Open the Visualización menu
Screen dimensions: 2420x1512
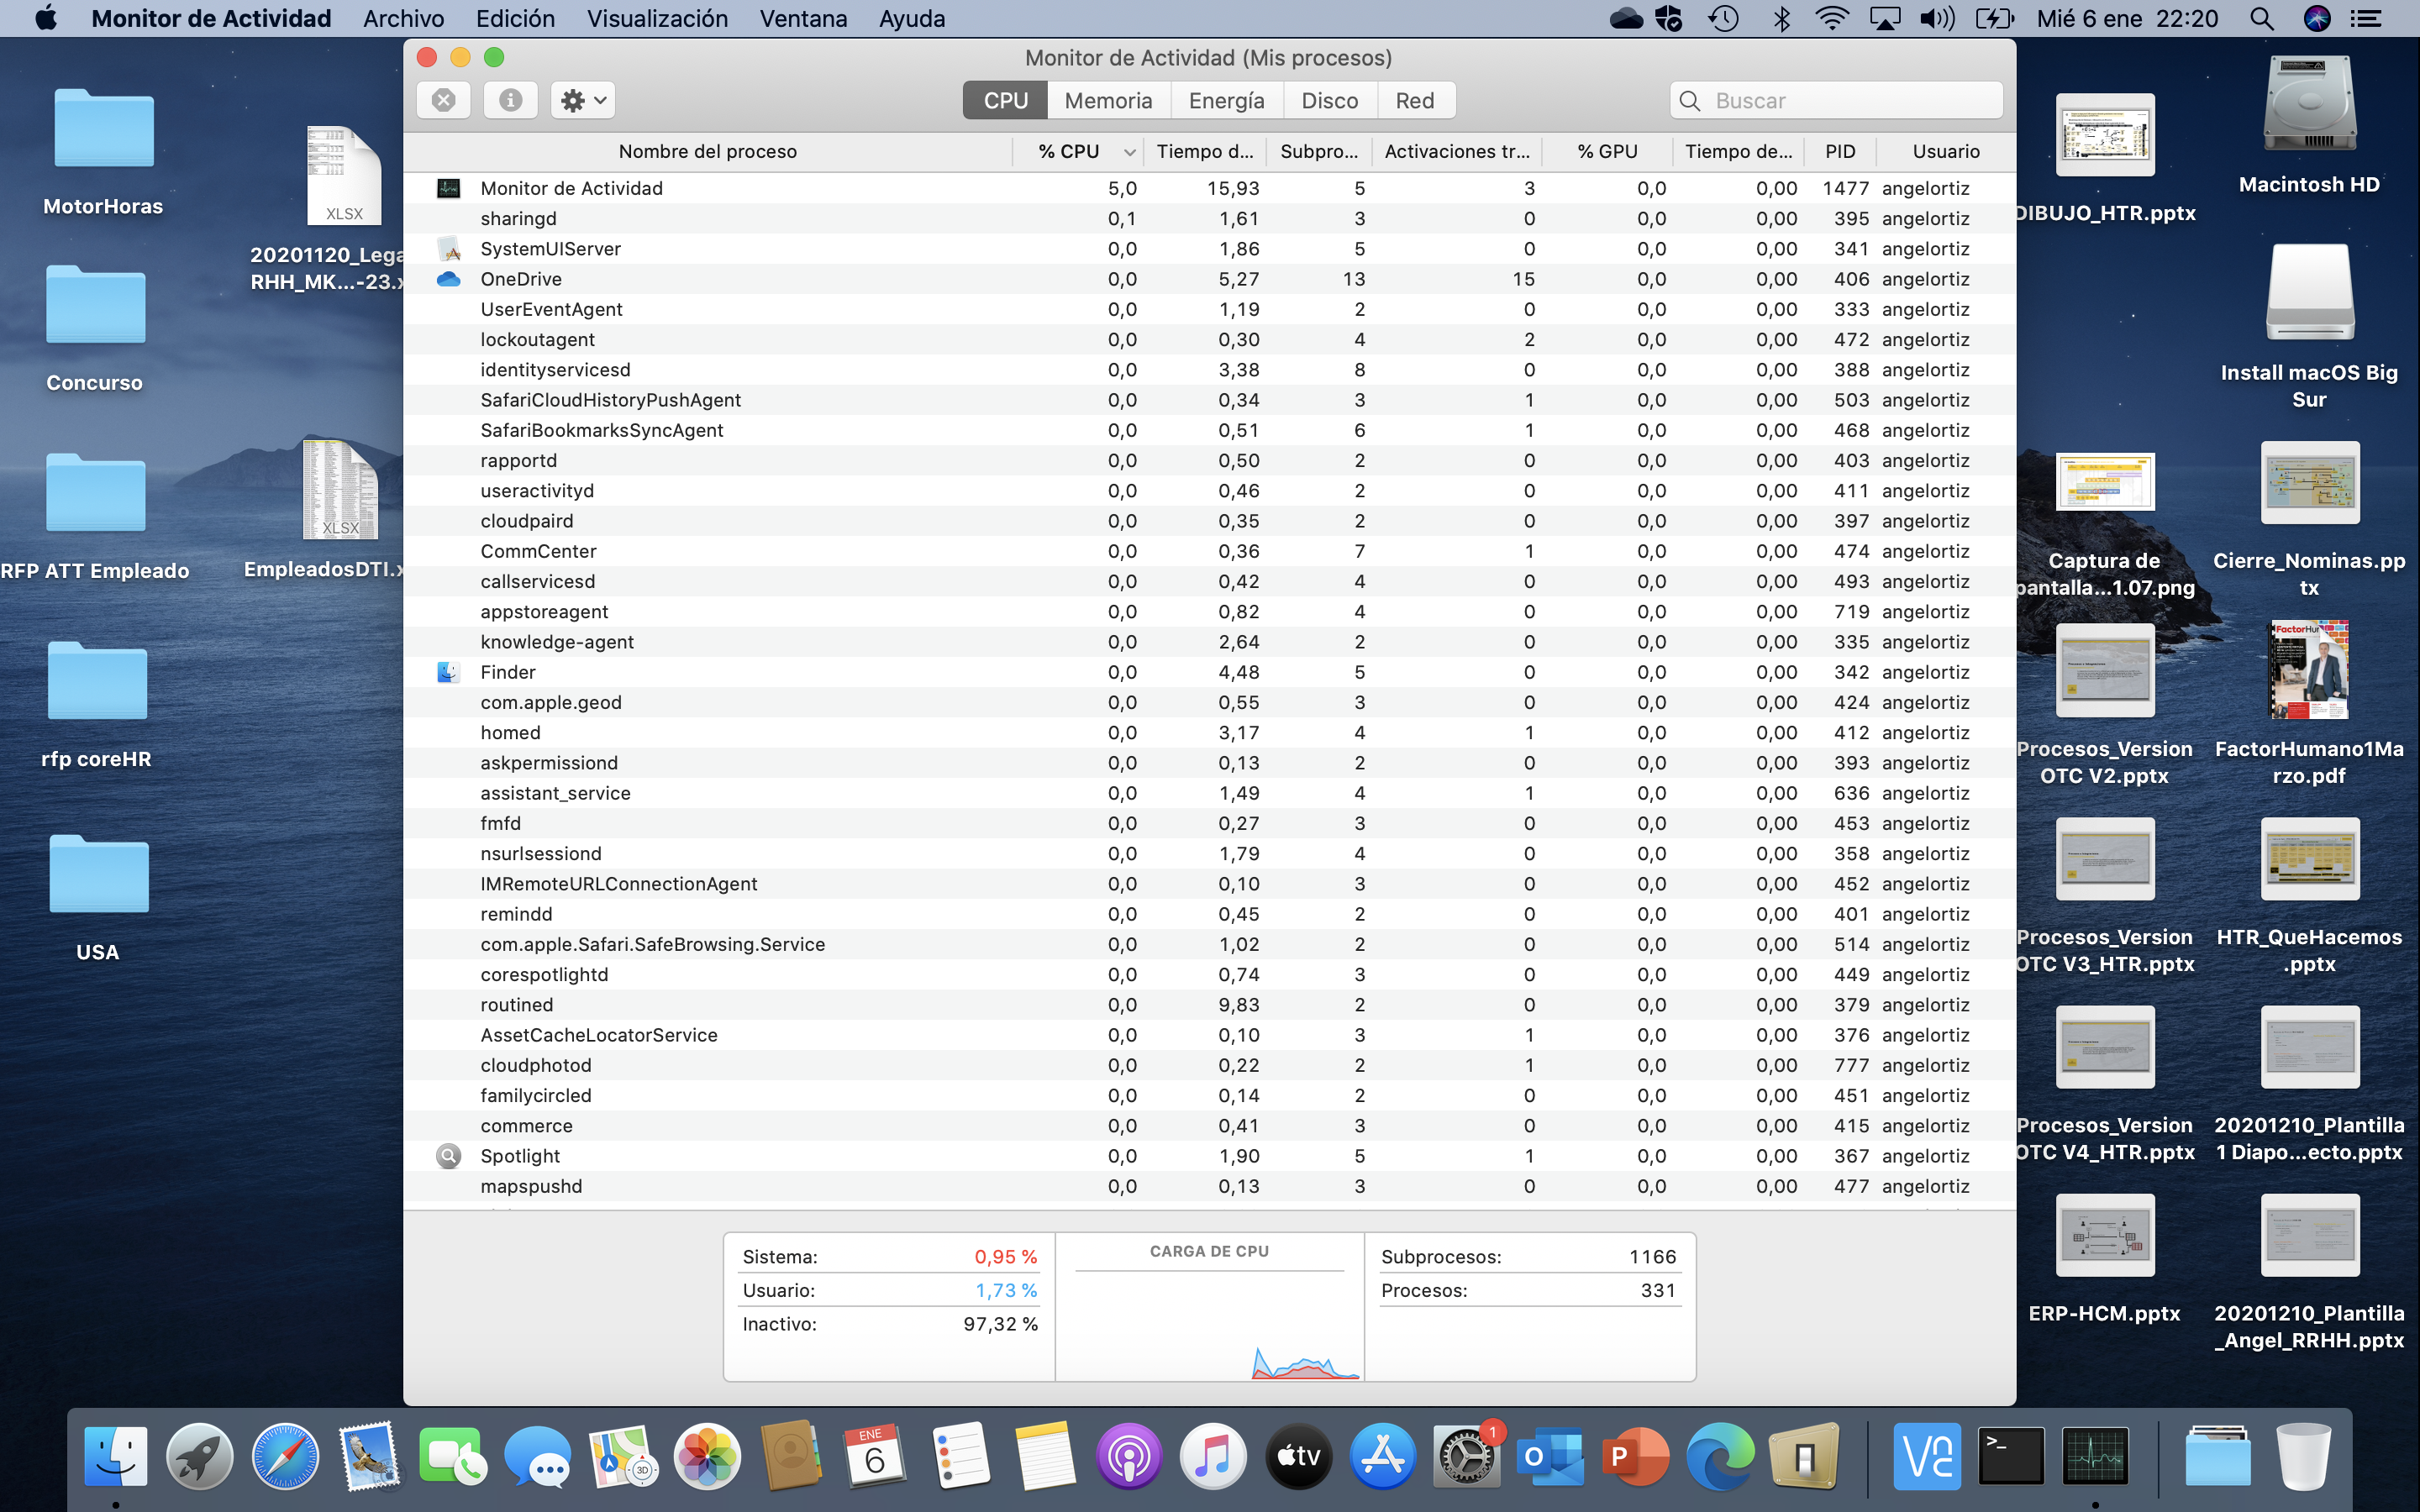[657, 18]
